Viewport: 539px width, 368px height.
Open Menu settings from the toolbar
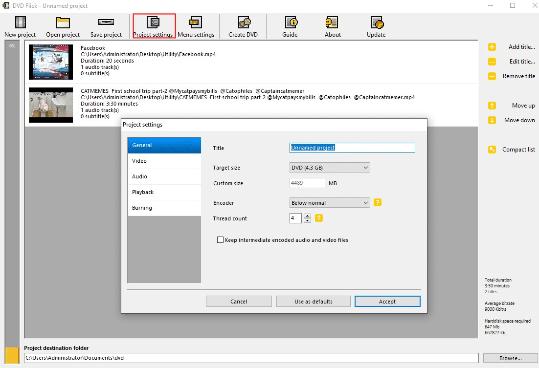[196, 22]
